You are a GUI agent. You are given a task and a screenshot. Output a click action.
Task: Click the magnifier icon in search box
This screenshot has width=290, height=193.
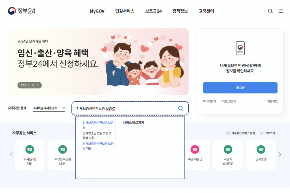coord(181,108)
